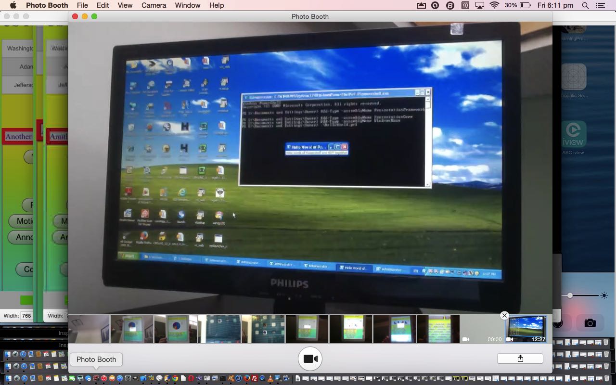Open the App Store Dock icon

120,378
